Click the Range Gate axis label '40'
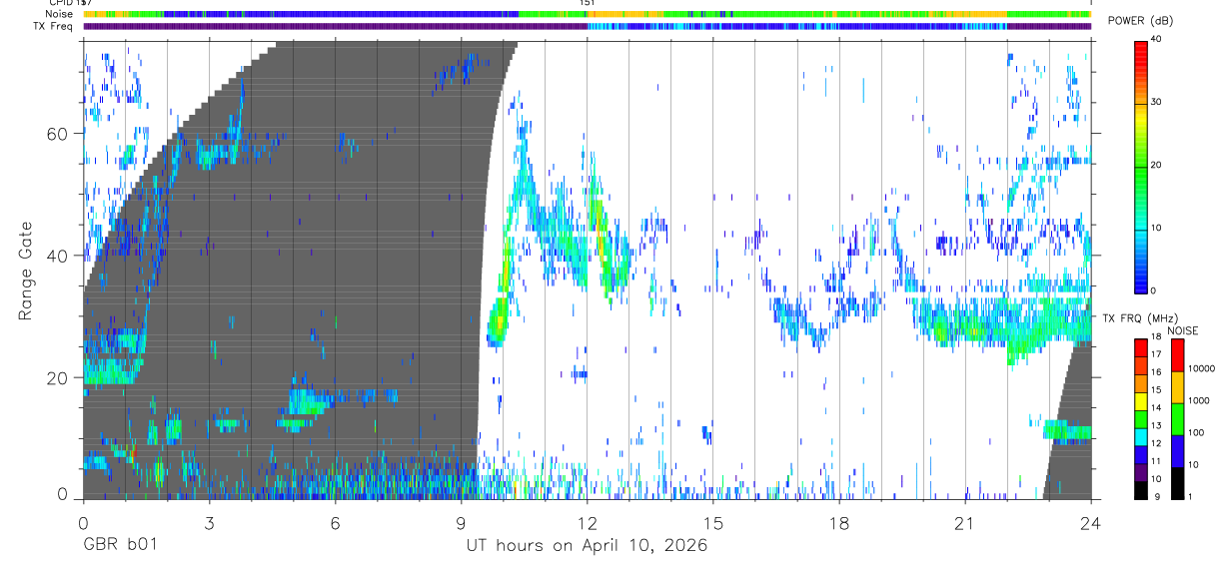Viewport: 1227px width, 566px height. [58, 256]
